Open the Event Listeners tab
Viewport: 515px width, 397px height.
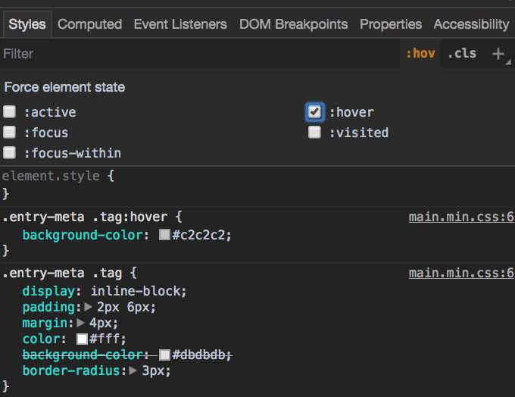pos(180,24)
